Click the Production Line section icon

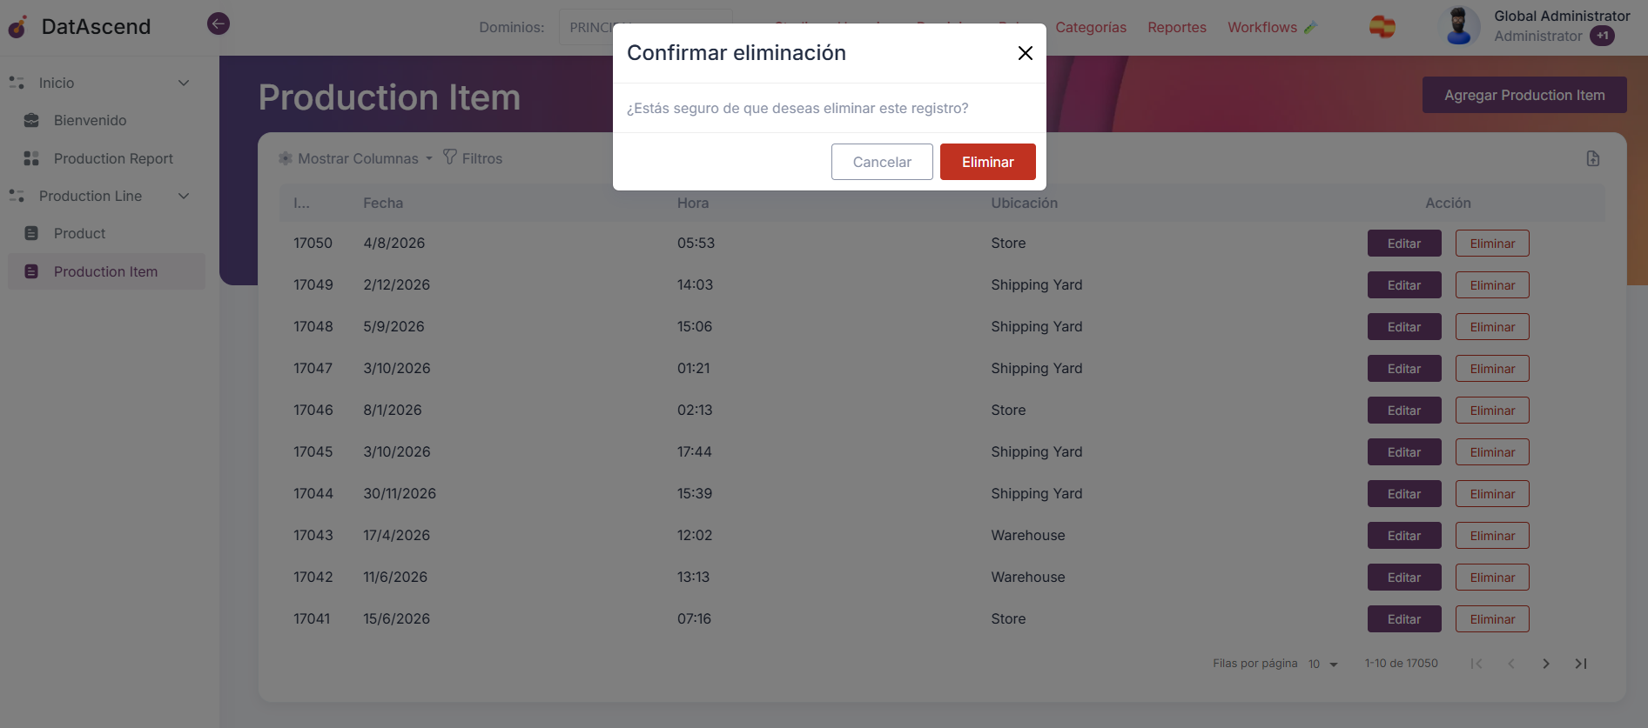pyautogui.click(x=17, y=196)
